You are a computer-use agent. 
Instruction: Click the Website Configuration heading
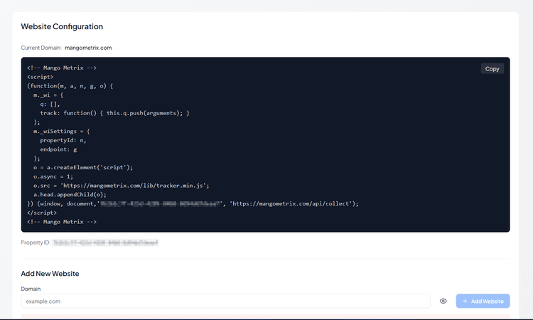(62, 26)
